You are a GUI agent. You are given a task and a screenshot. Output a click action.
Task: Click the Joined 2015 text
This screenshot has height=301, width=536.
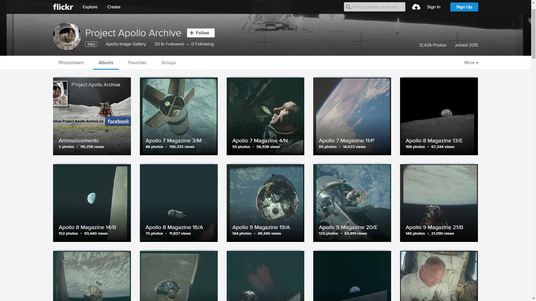466,45
